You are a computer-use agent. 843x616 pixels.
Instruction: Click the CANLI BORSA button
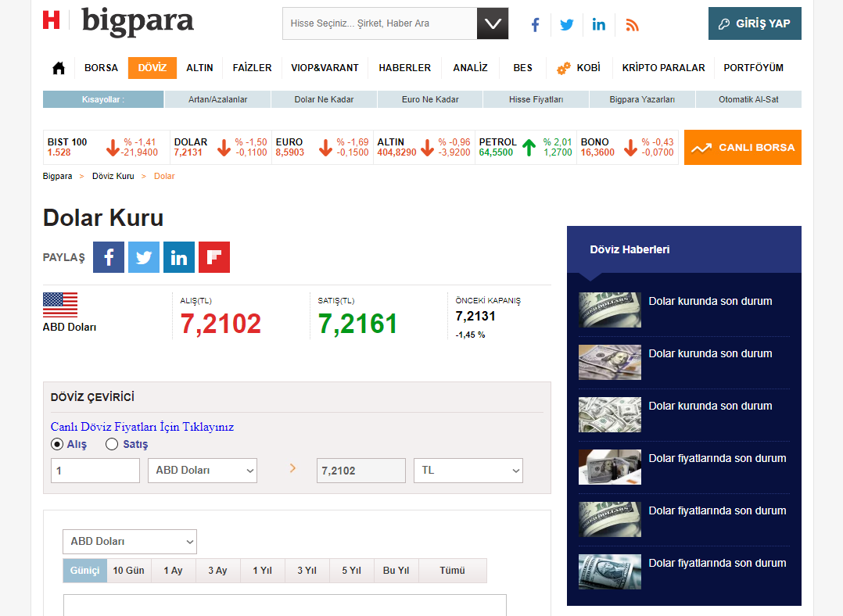coord(742,147)
